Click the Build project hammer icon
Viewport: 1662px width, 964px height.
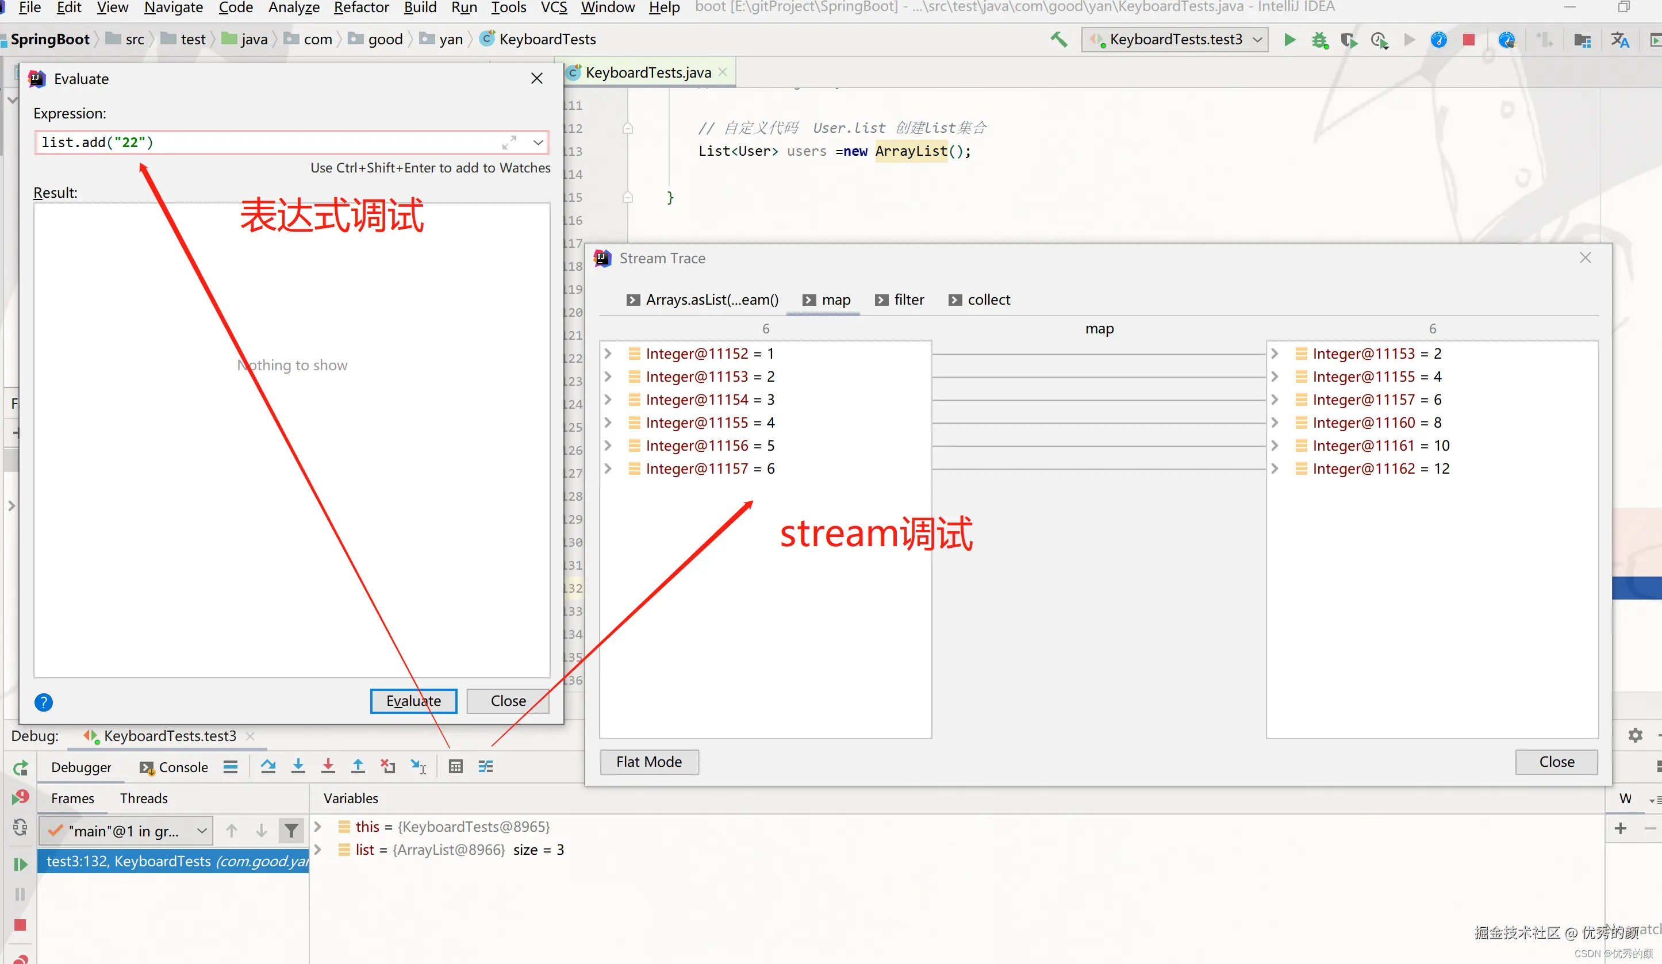tap(1058, 40)
